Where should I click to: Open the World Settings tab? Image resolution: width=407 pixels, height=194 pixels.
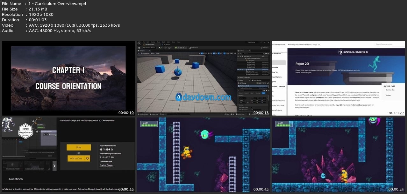point(256,80)
